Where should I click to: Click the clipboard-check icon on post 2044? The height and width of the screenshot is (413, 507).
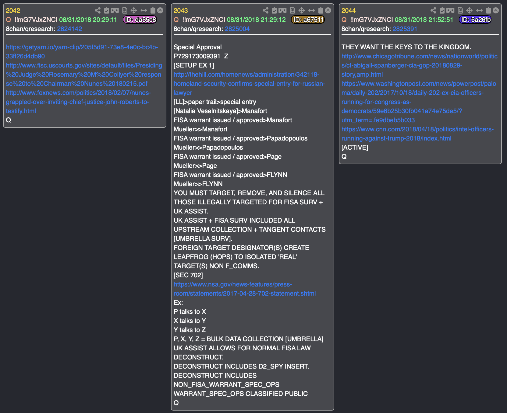pyautogui.click(x=442, y=11)
